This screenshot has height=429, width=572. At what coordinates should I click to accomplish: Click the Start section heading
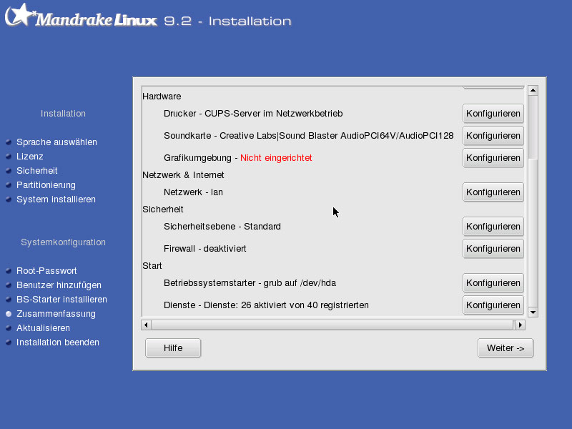pos(152,266)
